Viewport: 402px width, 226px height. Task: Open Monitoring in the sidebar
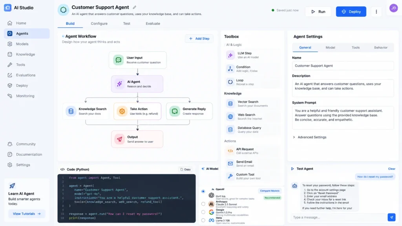27,96
